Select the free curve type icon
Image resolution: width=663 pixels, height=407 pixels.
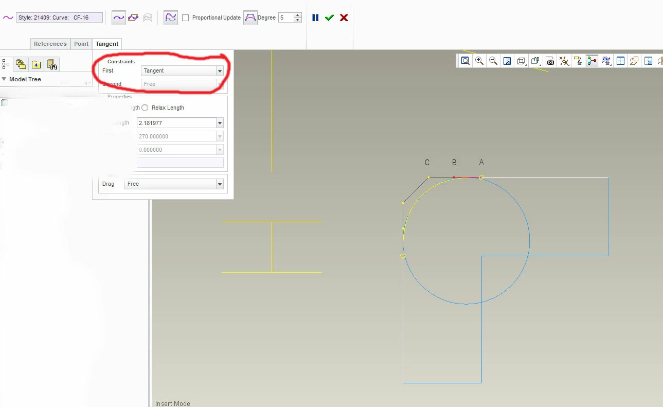click(x=119, y=17)
